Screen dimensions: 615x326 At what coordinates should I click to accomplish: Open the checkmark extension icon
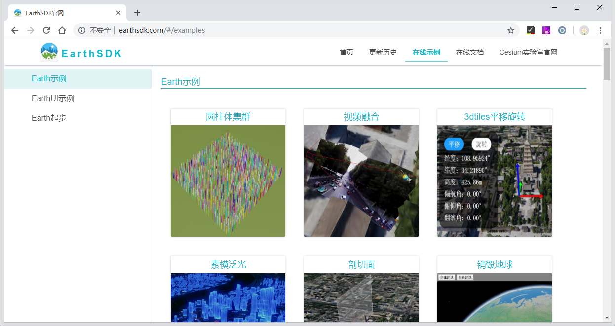531,30
